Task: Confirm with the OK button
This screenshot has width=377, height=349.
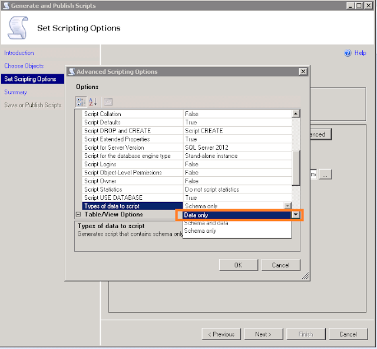Action: (x=238, y=265)
